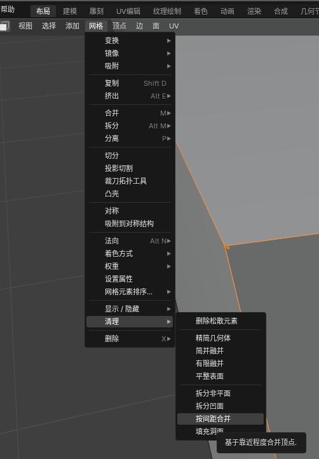Choose 凸壳 menu entry
319x459 pixels.
(130, 194)
